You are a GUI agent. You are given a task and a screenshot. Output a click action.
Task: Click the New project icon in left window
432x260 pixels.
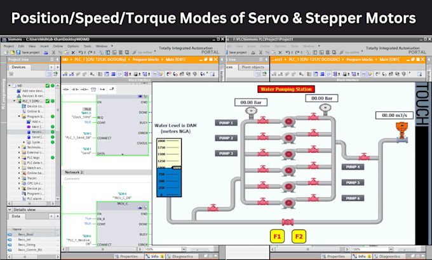6,52
